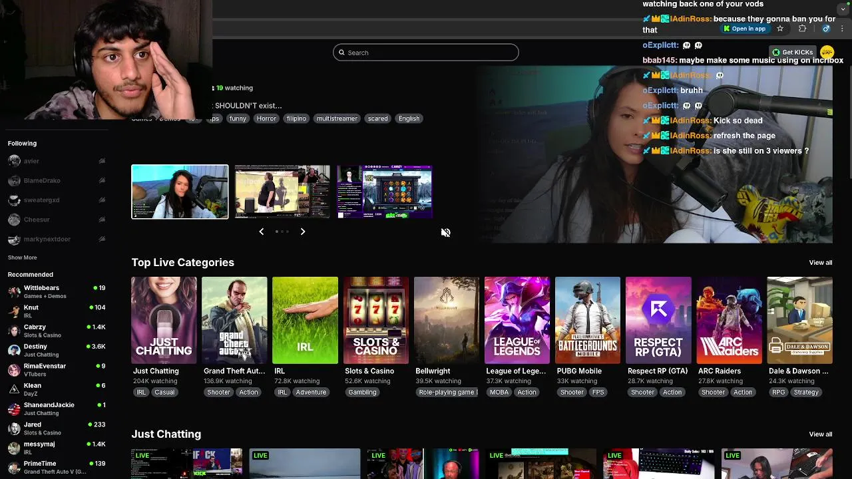Open messymaj channel avatar in sidebar

click(x=14, y=448)
